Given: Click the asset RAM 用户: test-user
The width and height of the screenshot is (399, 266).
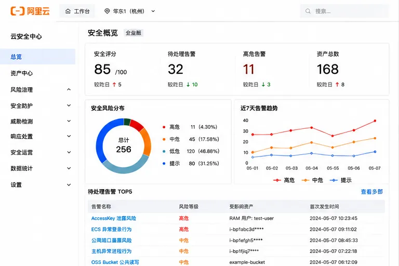Looking at the screenshot, I should [251, 218].
